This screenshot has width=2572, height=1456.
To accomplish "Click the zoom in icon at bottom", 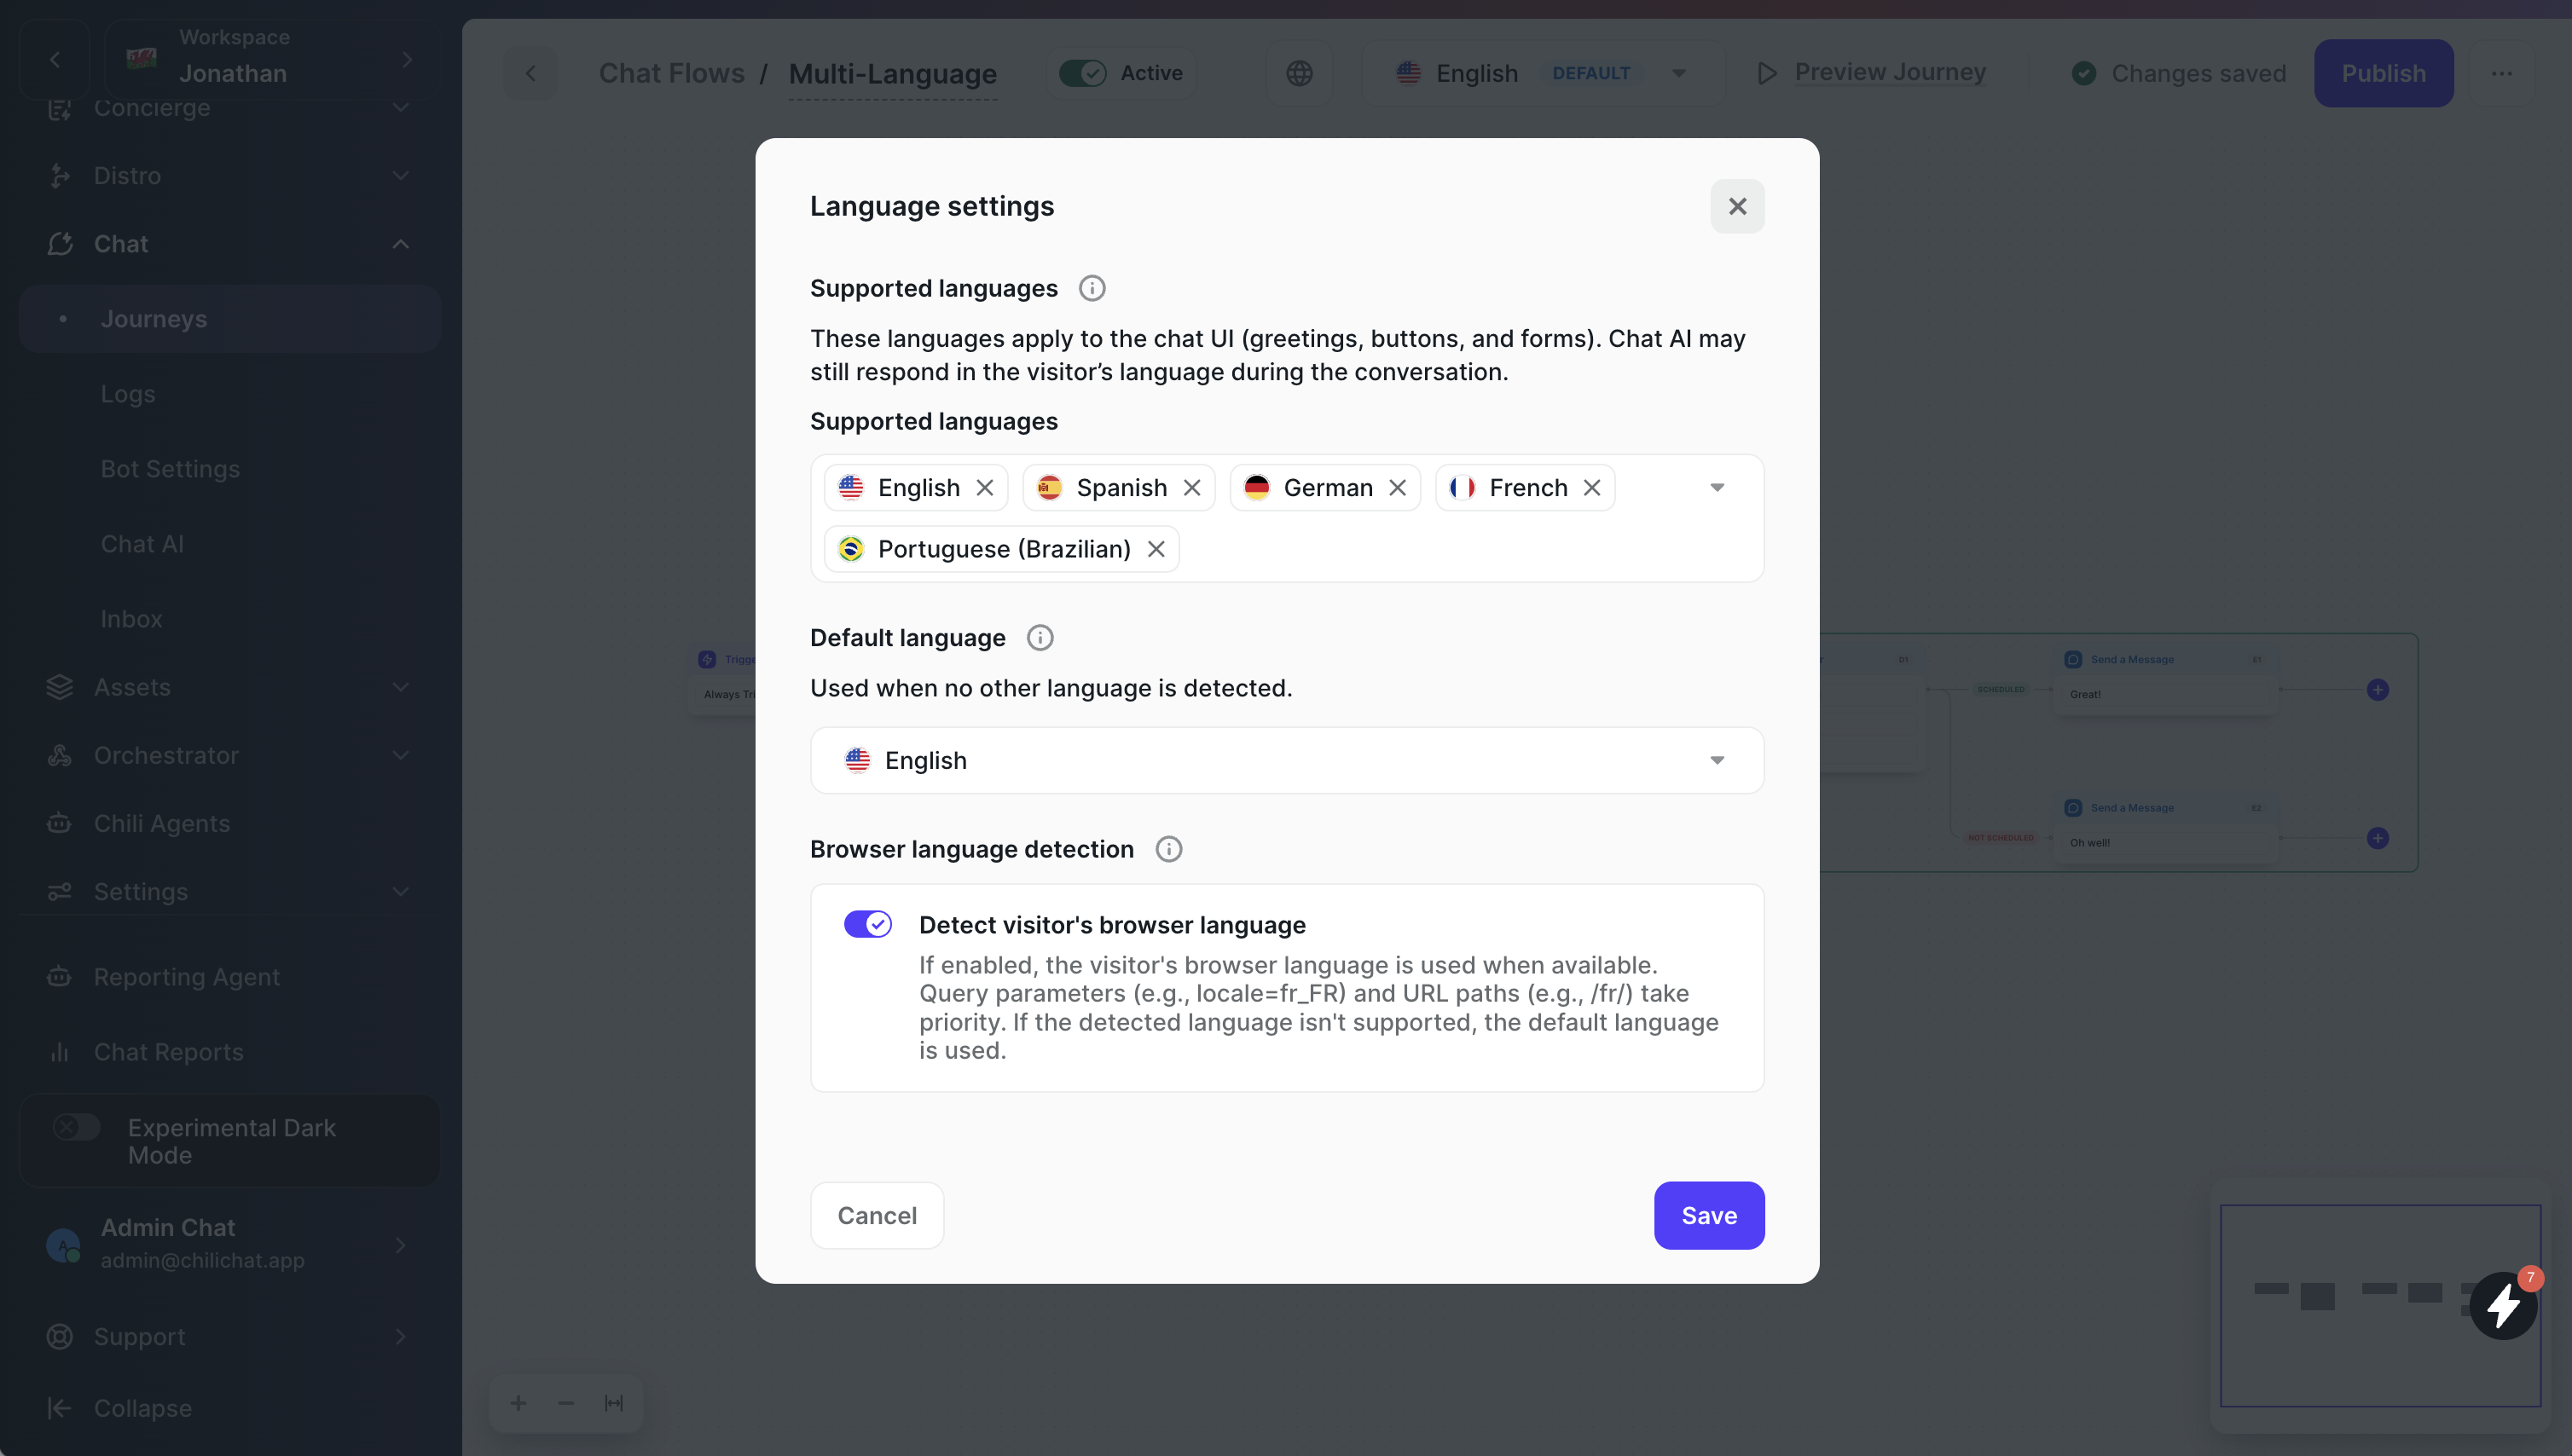I will tap(519, 1402).
